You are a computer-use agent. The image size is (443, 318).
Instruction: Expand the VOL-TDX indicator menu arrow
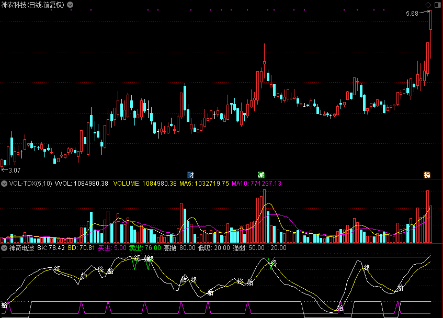(5, 184)
